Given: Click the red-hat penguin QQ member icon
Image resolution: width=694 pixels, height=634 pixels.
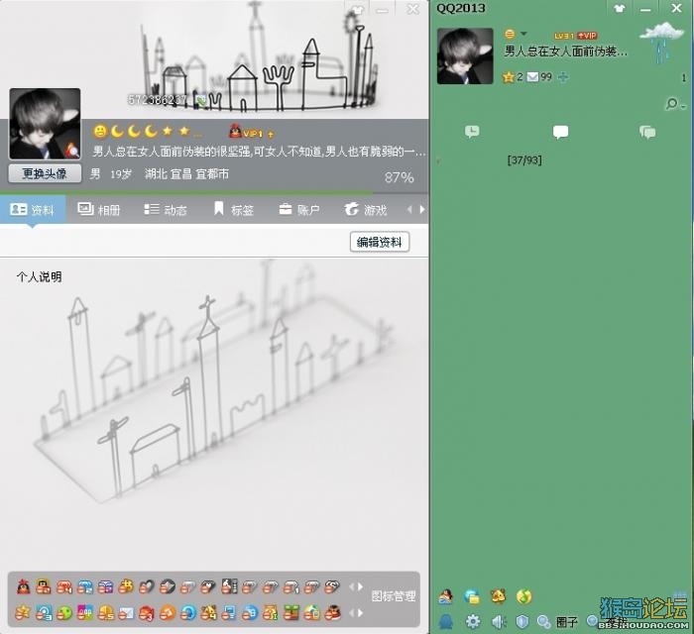Looking at the screenshot, I should (23, 586).
